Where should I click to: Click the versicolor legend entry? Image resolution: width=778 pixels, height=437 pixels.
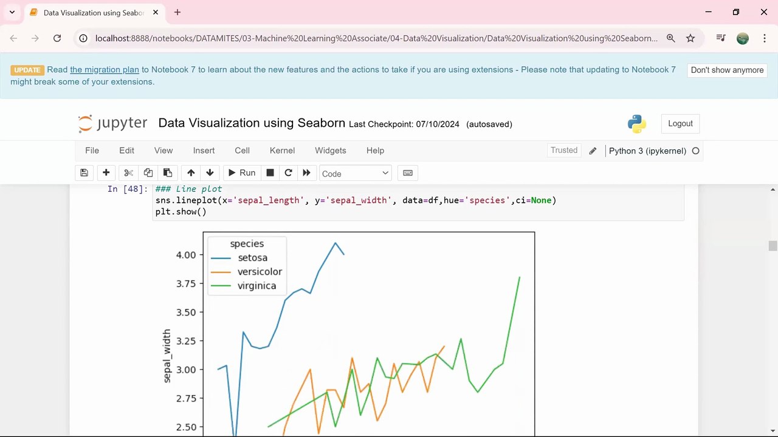tap(246, 272)
